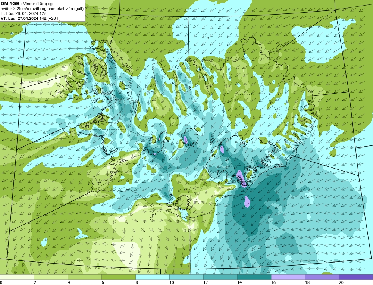The width and height of the screenshot is (373, 285).
Task: Click the DMI/IGB title text
Action: pyautogui.click(x=10, y=4)
